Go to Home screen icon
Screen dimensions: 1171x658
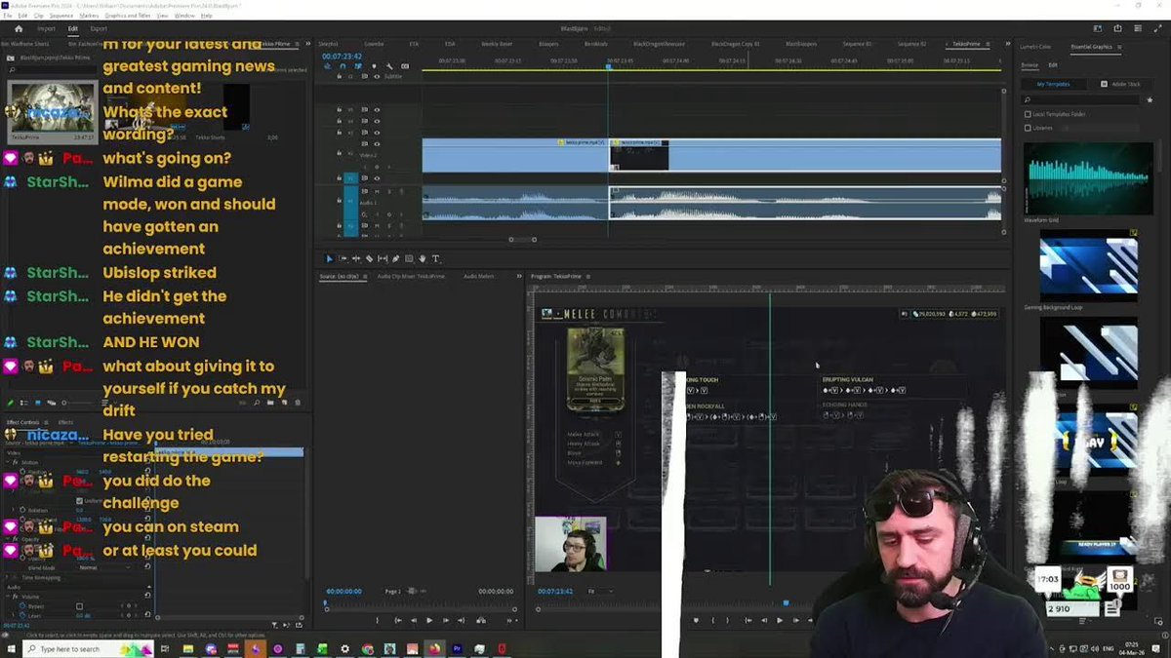18,28
